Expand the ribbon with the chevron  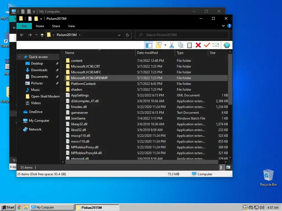[223, 26]
